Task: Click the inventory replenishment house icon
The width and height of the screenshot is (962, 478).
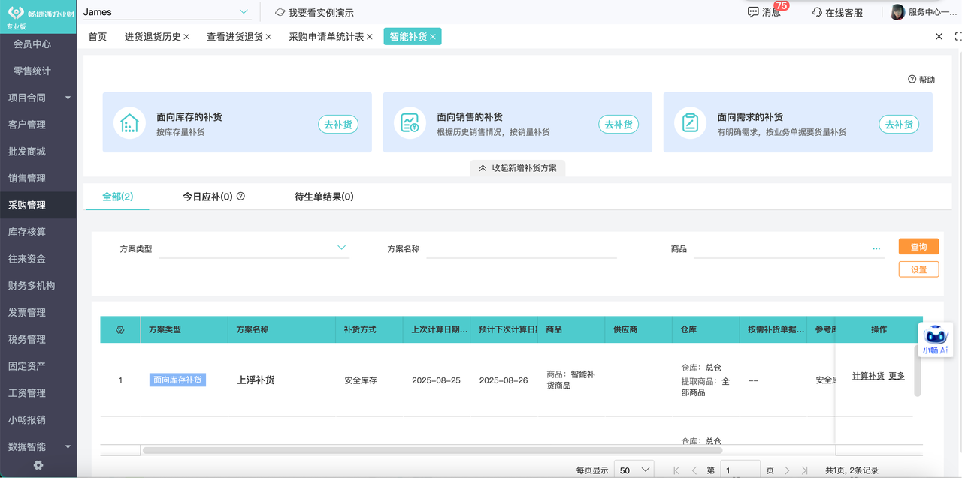Action: tap(129, 122)
